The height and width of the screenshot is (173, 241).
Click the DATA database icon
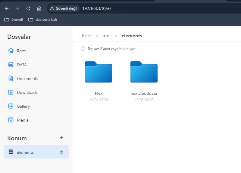coord(11,65)
